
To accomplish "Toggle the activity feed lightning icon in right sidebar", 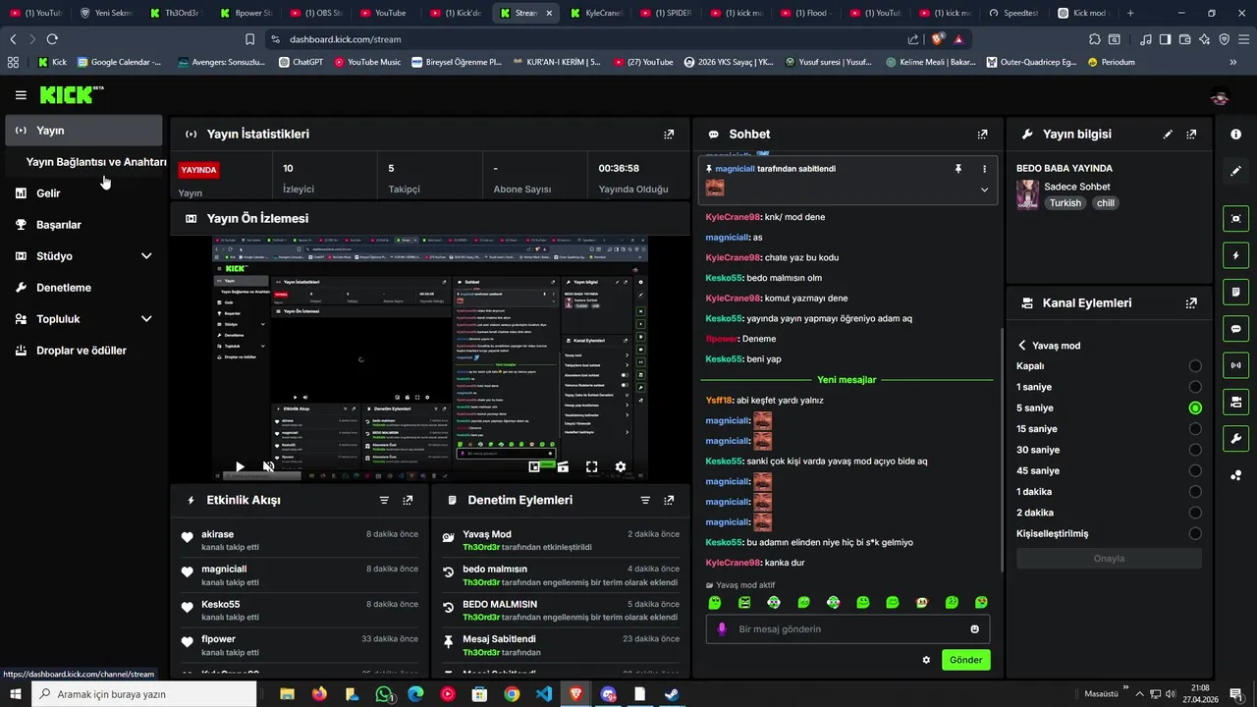I will (x=1235, y=255).
